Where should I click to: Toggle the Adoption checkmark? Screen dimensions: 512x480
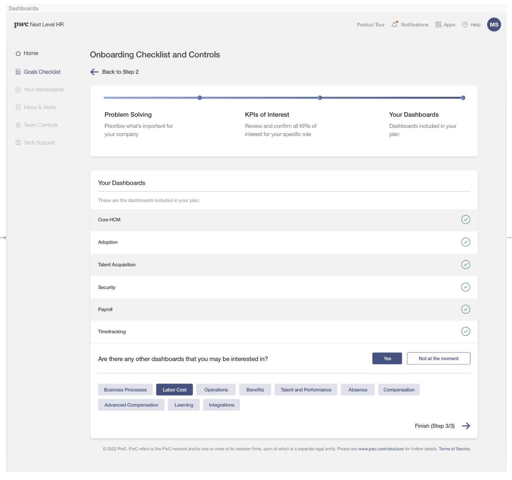[x=466, y=242]
